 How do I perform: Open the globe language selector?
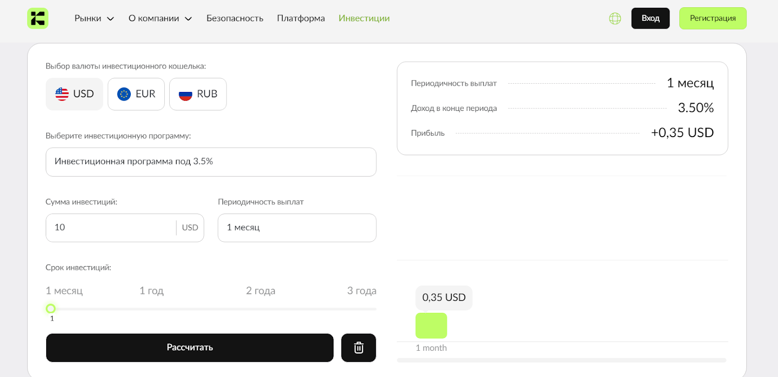tap(615, 18)
